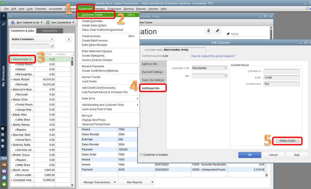Screen dimensions: 311x189
Task: Click the Customer Name field
Action: [184, 50]
